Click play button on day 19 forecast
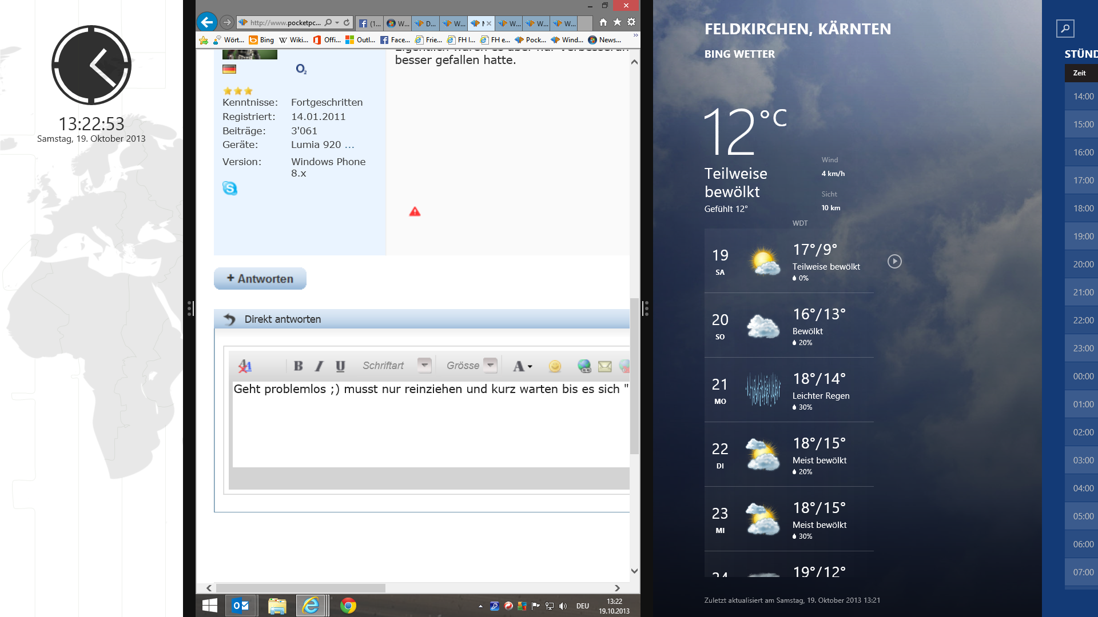 (894, 261)
